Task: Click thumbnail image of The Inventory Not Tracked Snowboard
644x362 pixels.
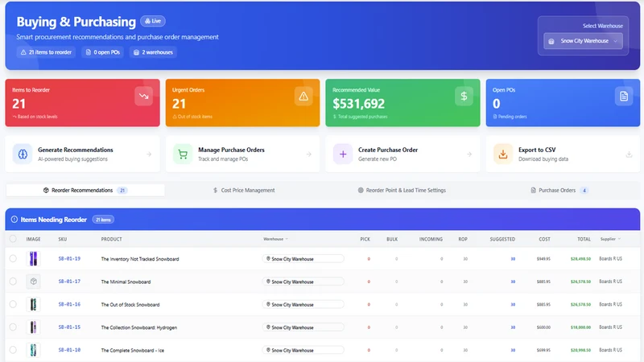Action: [x=33, y=258]
